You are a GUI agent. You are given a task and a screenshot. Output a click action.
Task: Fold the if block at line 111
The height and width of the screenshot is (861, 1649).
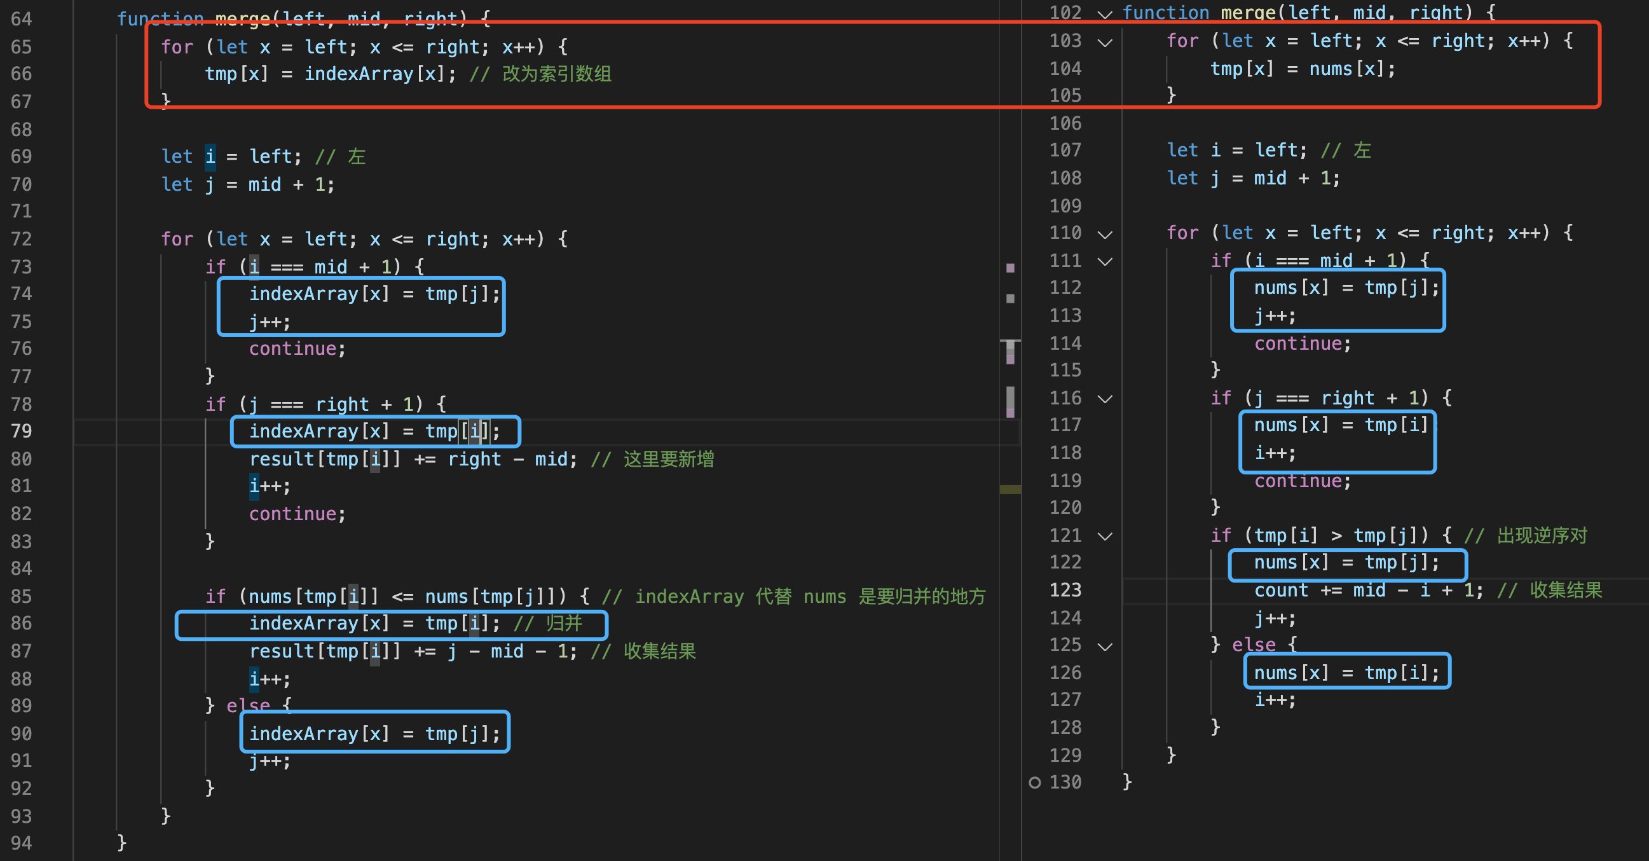1105,261
